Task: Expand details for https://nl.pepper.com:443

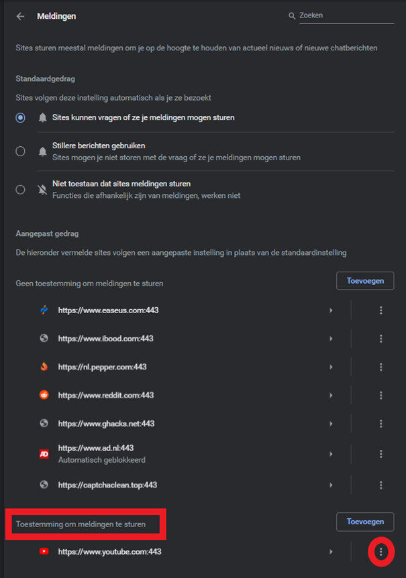Action: (331, 367)
